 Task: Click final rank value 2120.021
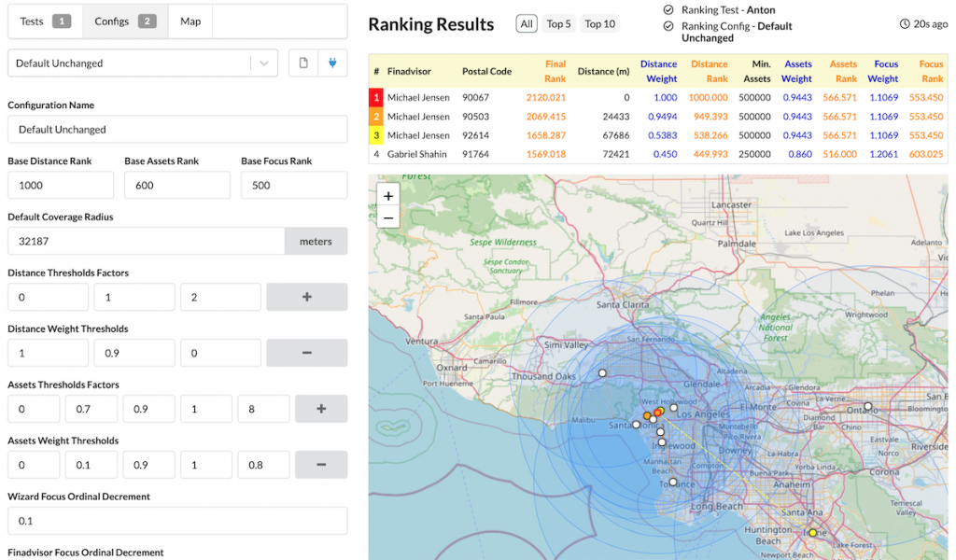pos(545,97)
